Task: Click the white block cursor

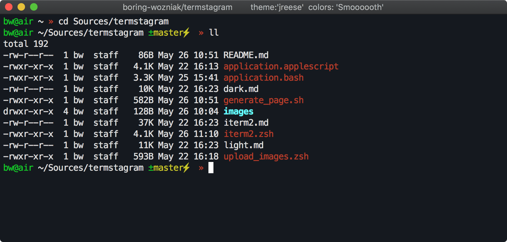Action: click(211, 168)
